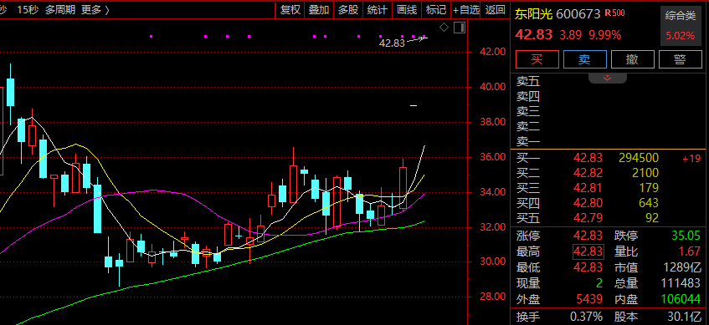
Task: Click the 警 alert button
Action: tap(680, 59)
